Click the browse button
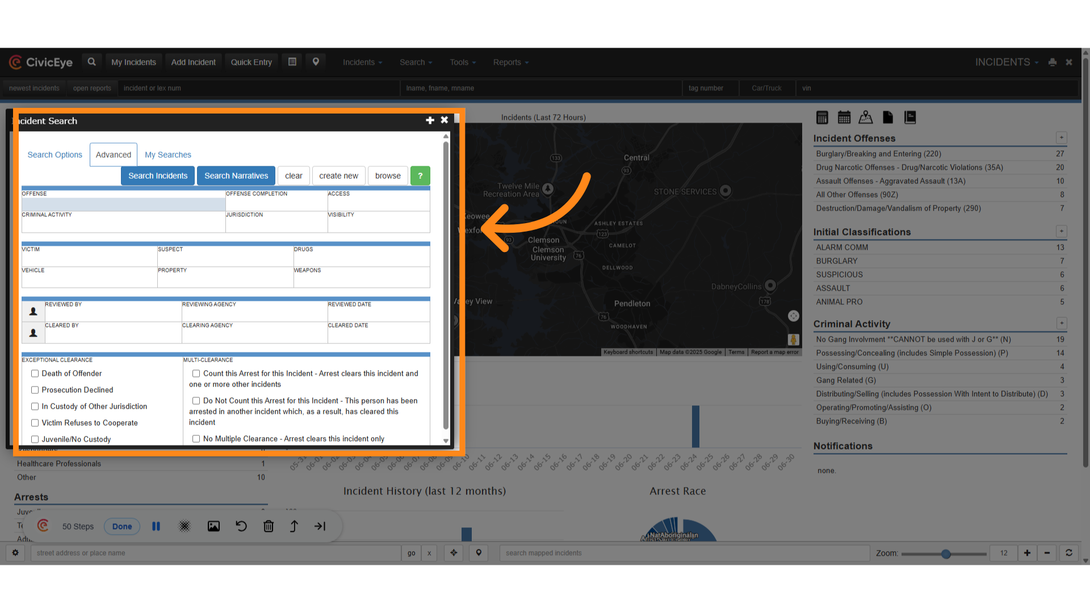The width and height of the screenshot is (1090, 613). 388,176
